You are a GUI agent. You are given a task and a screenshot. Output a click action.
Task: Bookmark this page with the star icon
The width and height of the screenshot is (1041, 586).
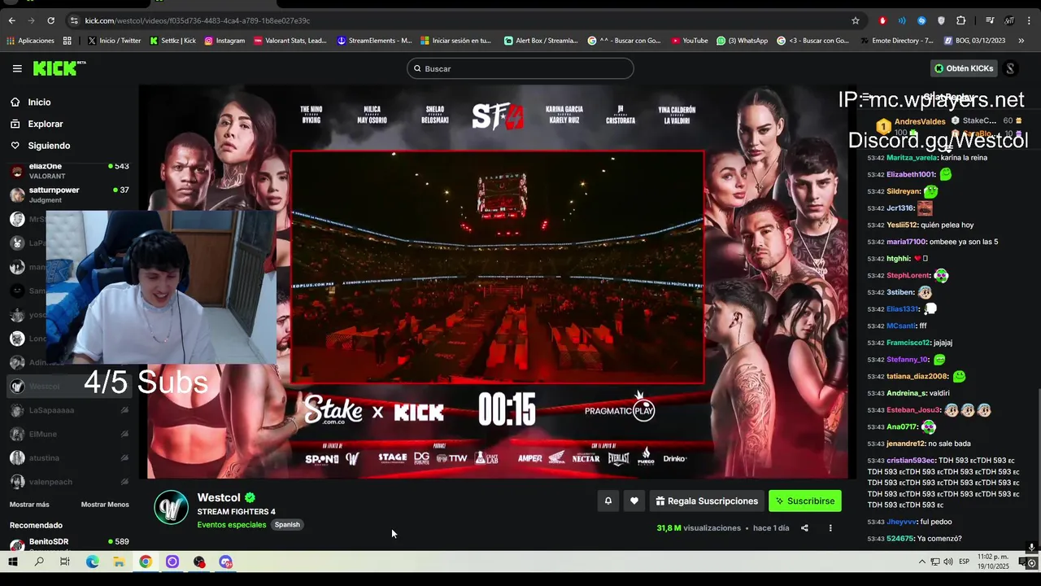[856, 20]
